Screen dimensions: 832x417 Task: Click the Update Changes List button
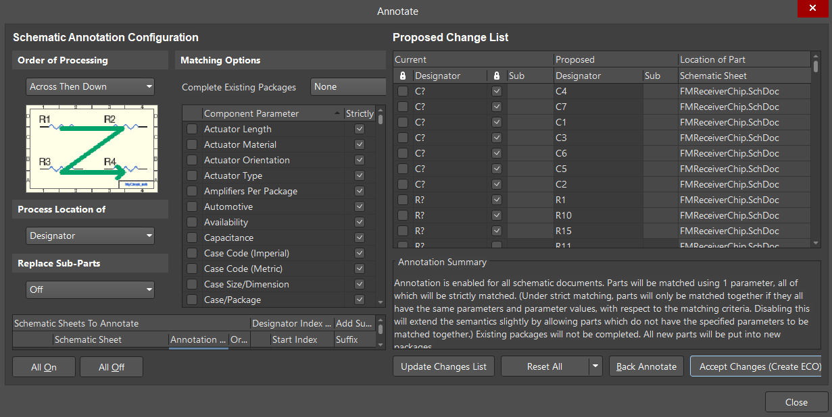(x=443, y=366)
